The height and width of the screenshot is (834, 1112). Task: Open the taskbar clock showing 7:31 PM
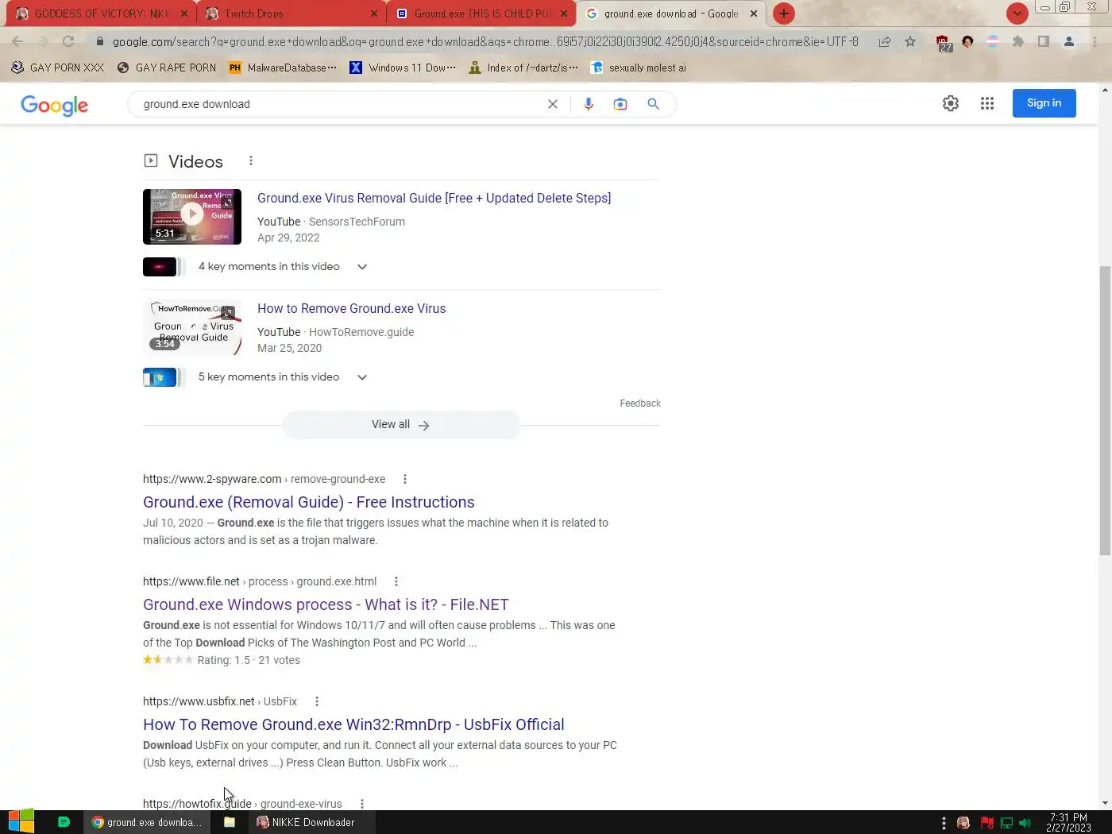pyautogui.click(x=1068, y=822)
